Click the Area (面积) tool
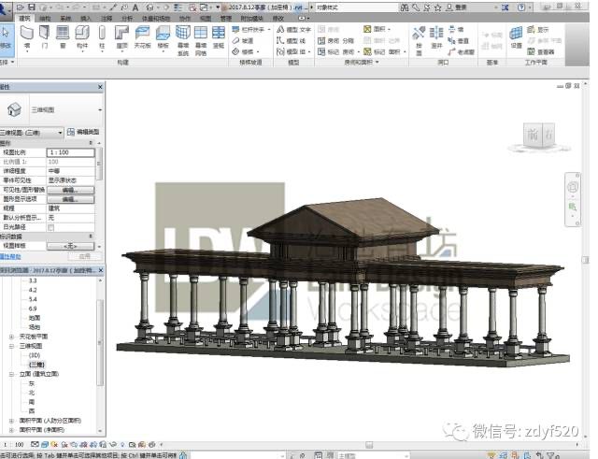The width and height of the screenshot is (598, 459). (377, 29)
